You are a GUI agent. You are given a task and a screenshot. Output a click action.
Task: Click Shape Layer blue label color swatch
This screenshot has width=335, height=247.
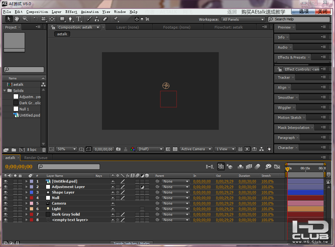tap(31, 192)
